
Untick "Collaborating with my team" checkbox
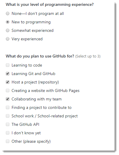coord(8,99)
